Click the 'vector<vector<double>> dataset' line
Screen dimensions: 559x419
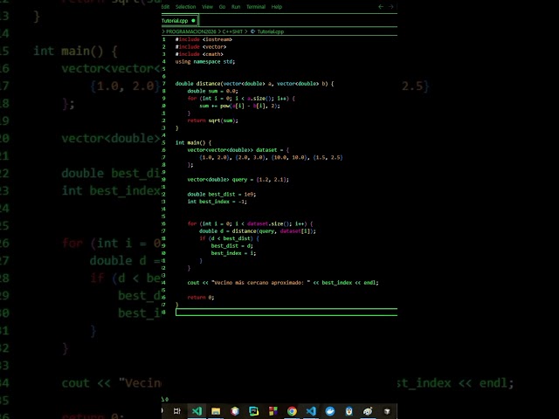[x=238, y=150]
